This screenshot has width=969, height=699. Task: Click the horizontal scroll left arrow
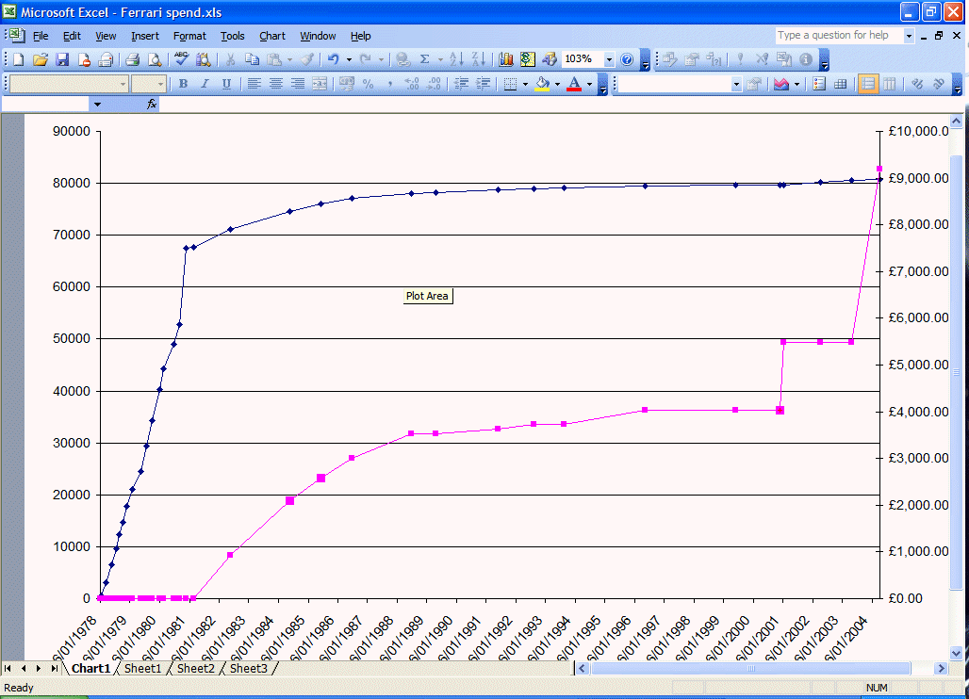point(582,668)
